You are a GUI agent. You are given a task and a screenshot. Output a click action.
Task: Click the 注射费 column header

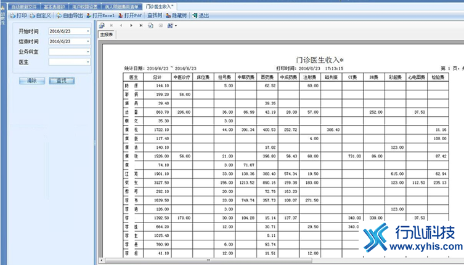(310, 77)
